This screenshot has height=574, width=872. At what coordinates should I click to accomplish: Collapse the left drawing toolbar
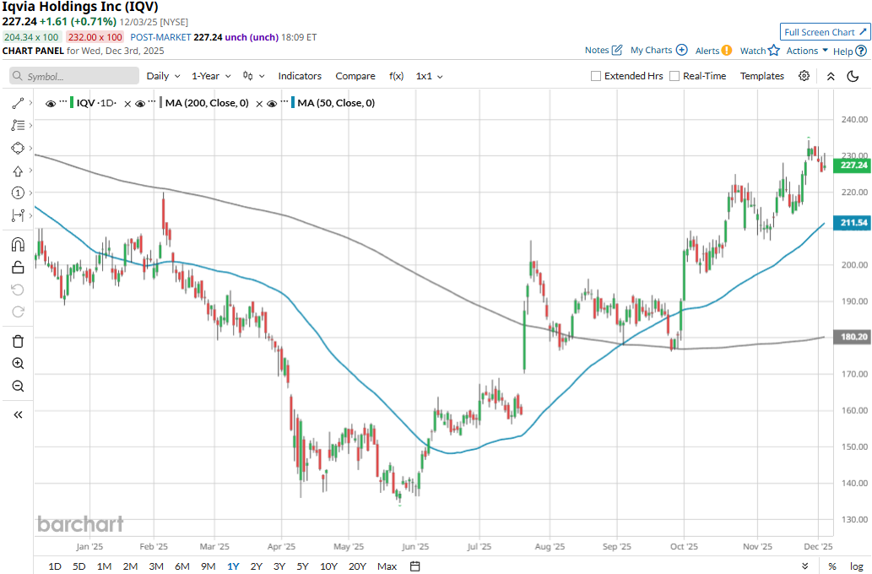coord(18,414)
